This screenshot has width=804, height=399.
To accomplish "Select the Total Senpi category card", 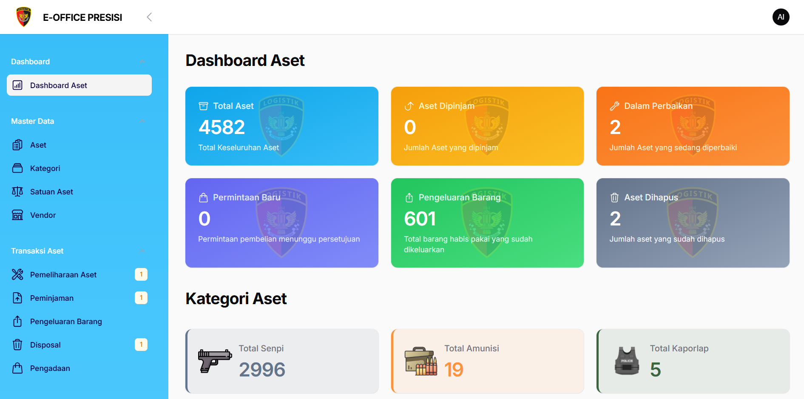I will (282, 361).
